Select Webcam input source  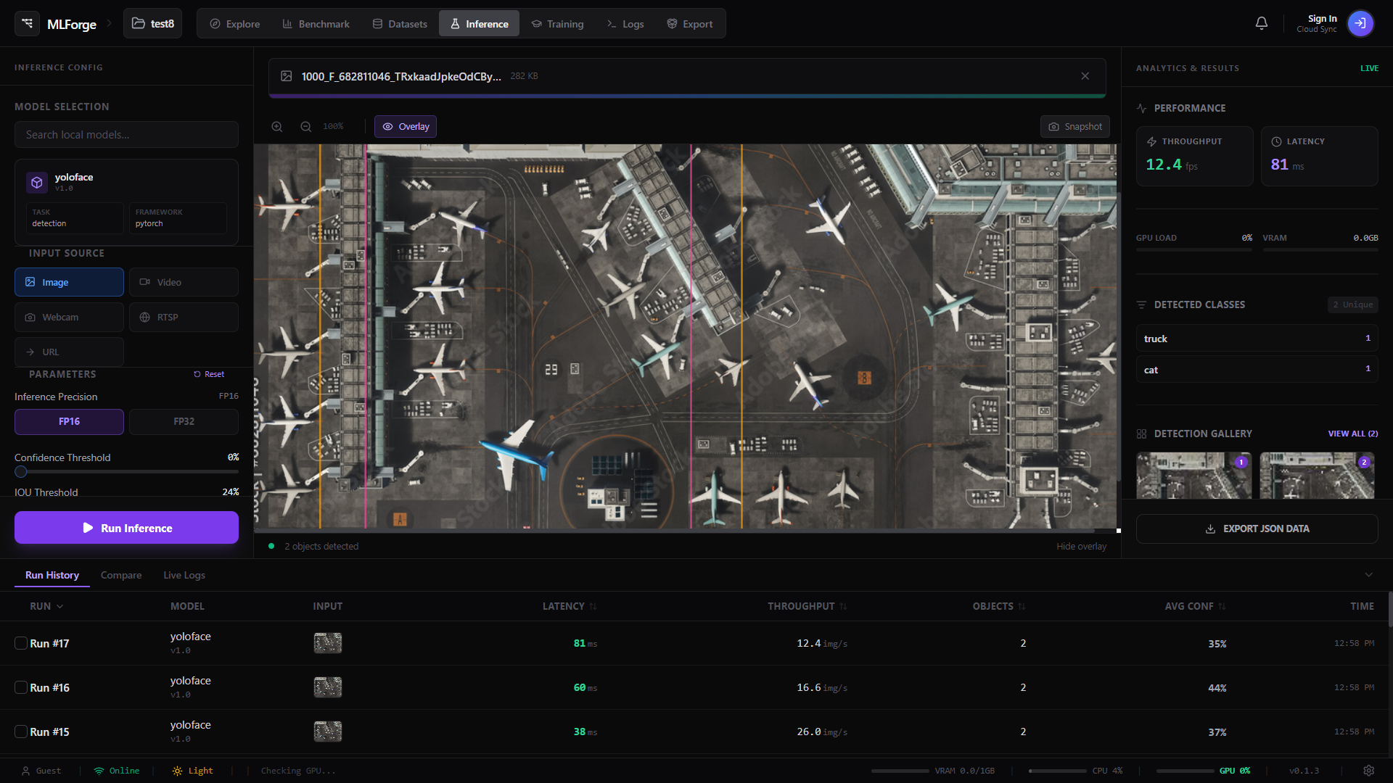pos(69,317)
